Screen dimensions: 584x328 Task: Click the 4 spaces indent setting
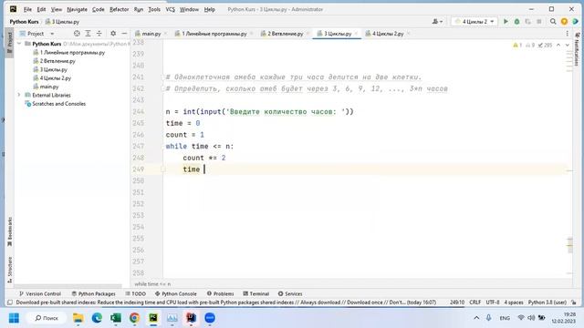514,302
